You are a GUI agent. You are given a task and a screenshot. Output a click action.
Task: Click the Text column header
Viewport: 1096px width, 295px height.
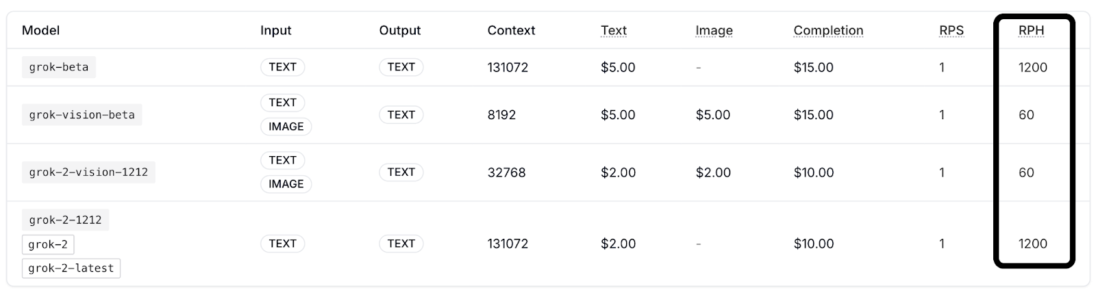click(614, 30)
